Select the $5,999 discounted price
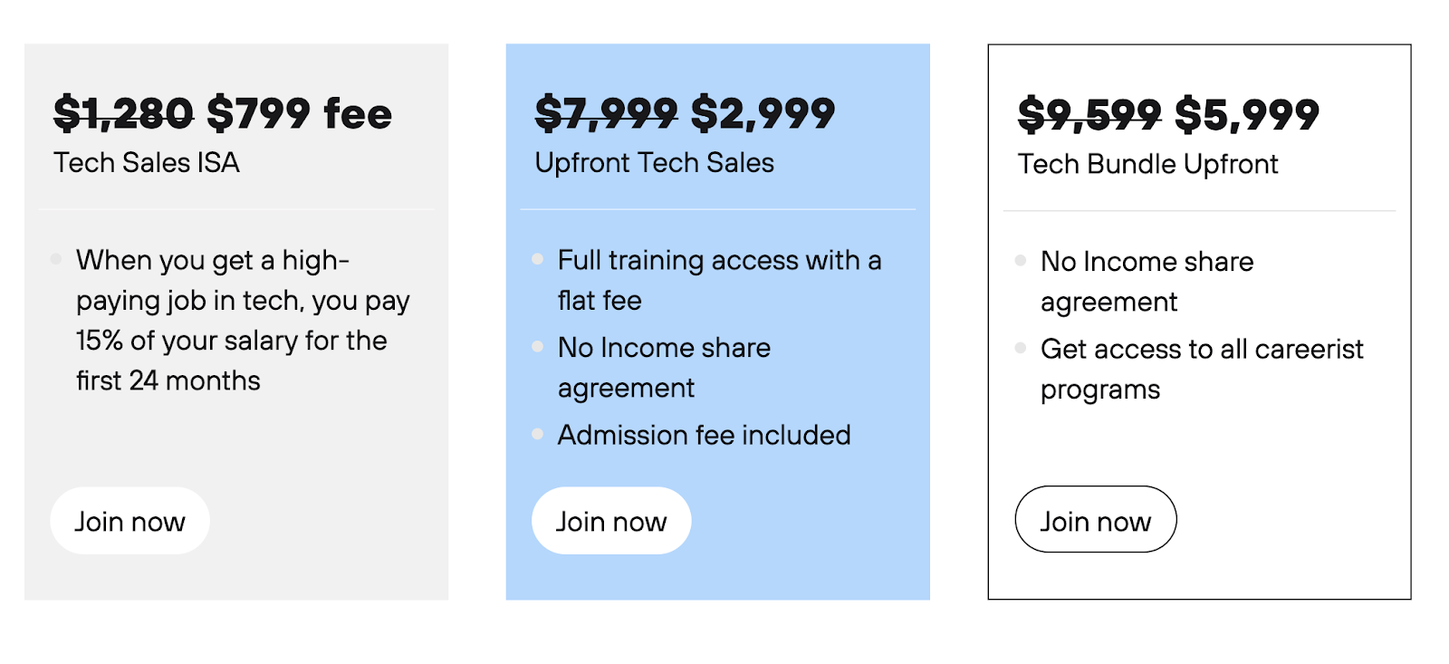 pos(1247,115)
